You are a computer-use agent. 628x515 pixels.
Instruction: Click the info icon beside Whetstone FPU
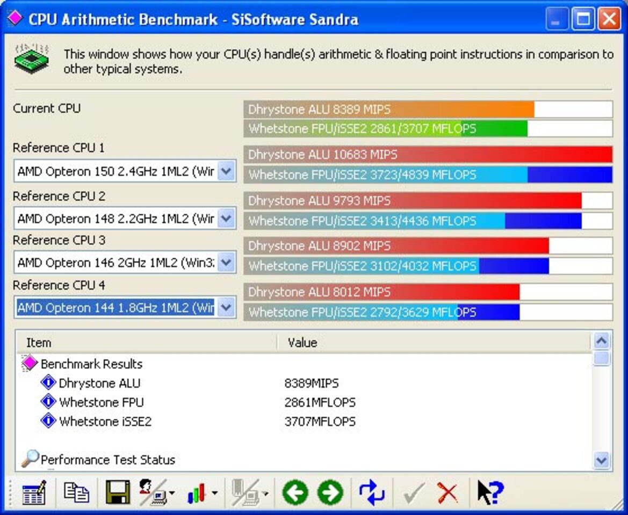point(48,401)
